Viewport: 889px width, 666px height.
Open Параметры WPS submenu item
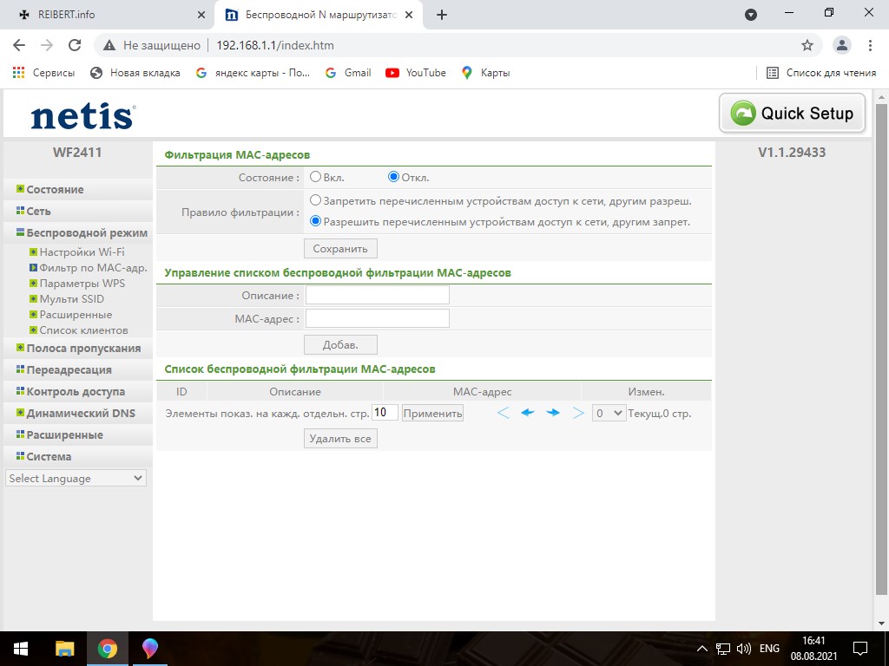[77, 284]
